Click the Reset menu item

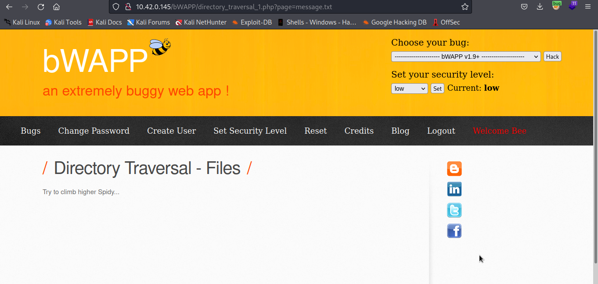tap(316, 131)
